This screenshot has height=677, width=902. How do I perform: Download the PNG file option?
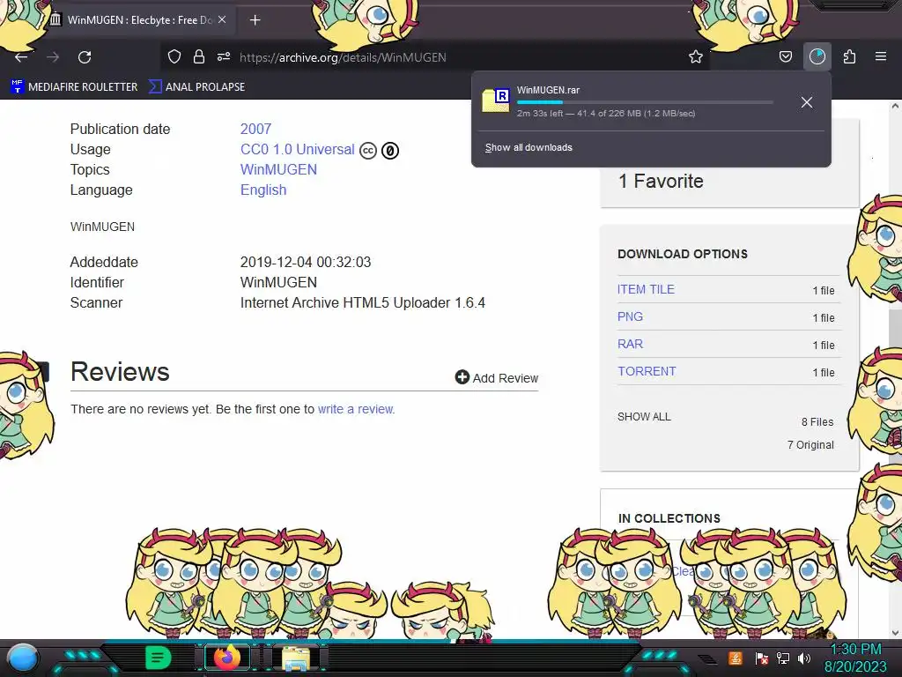(x=630, y=316)
